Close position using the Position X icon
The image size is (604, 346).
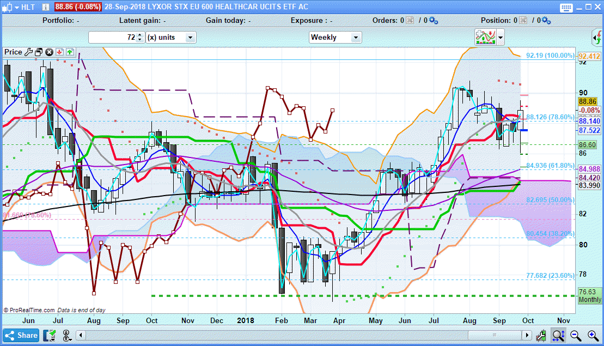click(x=523, y=20)
